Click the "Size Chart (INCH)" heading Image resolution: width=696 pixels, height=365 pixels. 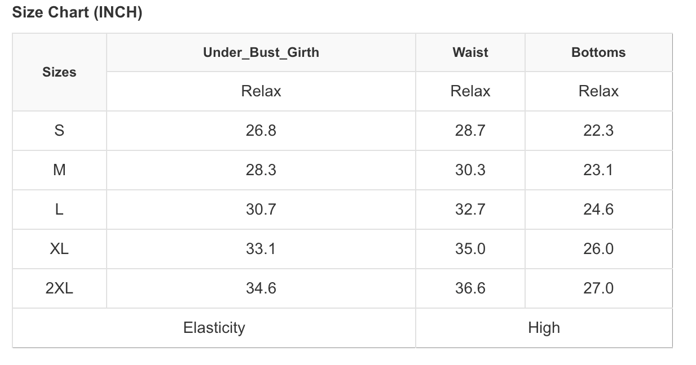pyautogui.click(x=77, y=13)
